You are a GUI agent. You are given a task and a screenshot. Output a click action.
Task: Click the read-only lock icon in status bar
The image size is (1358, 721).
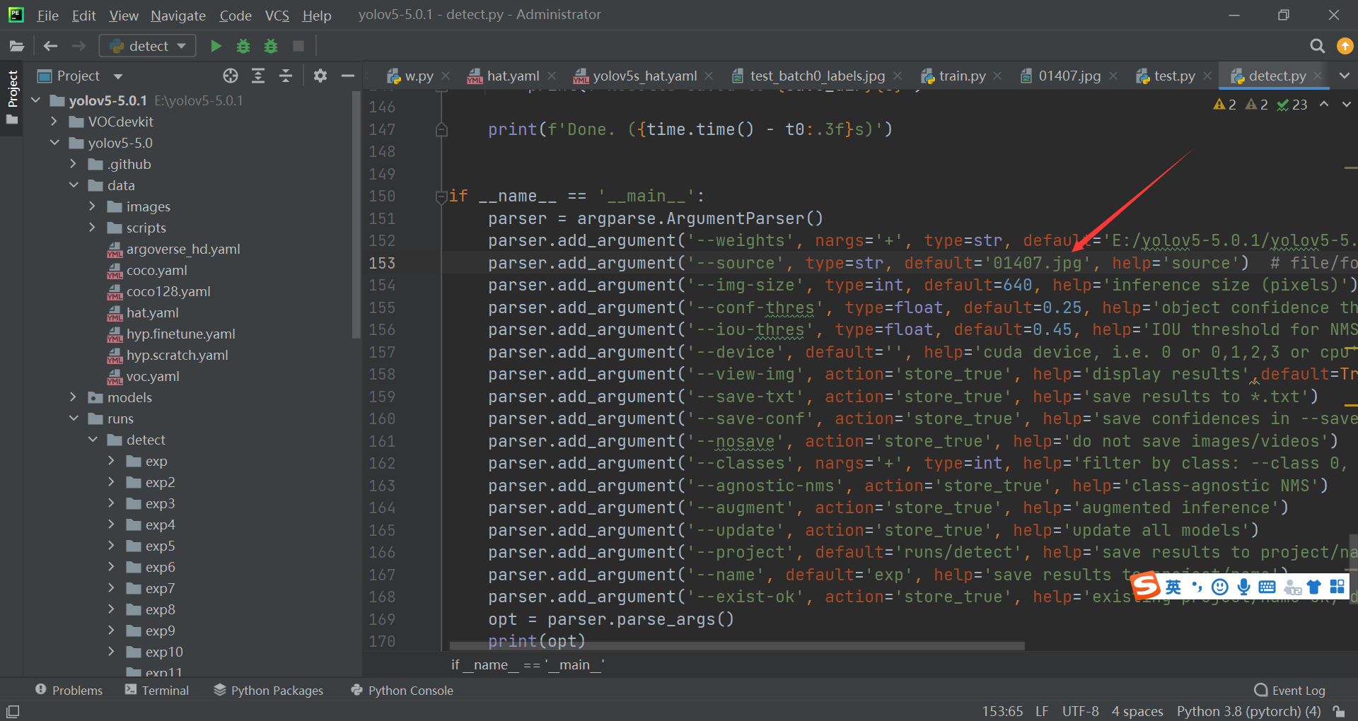pos(1338,711)
